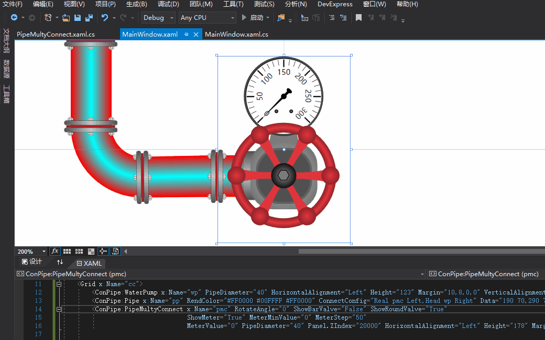Click the grayed Navigate Forward arrow icon
545x340 pixels.
point(31,18)
